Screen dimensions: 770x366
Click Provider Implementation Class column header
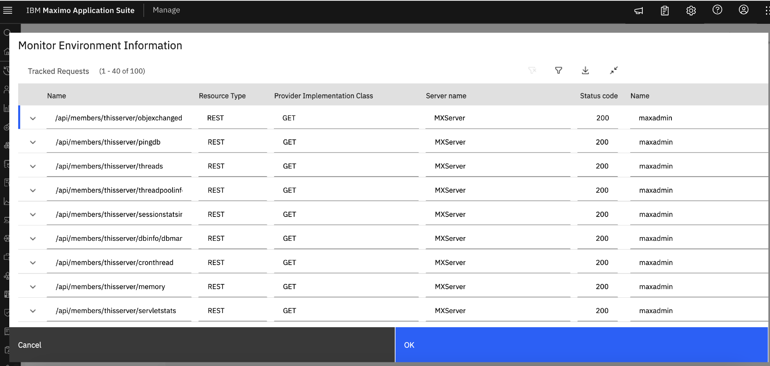tap(324, 96)
